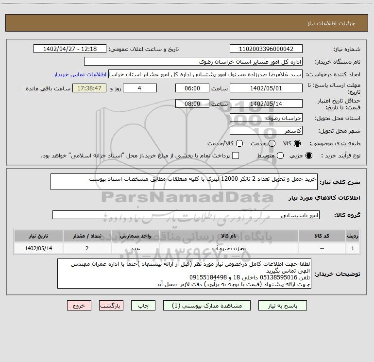This screenshot has height=362, width=374.
Task: Click the بازگشت back button
Action: point(111,306)
